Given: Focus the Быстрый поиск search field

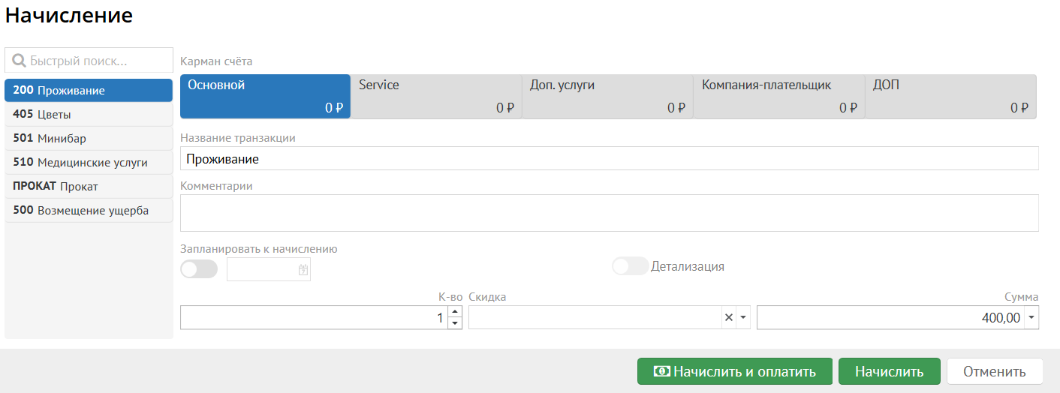Looking at the screenshot, I should click(89, 60).
